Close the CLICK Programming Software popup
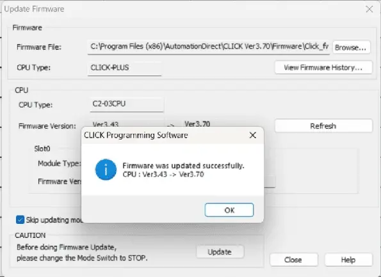Screen dimensions: 381x277 (x=253, y=135)
